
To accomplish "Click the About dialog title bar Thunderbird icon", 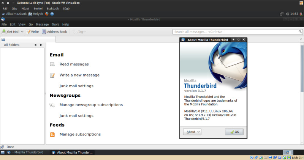I will coord(183,40).
